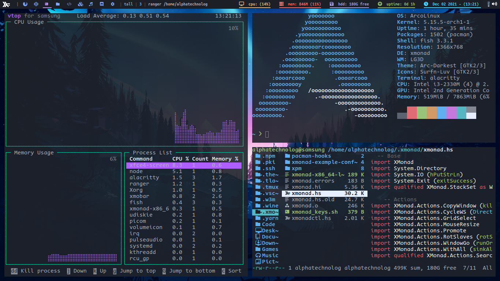Click the green uptime arrow icon
The height and width of the screenshot is (281, 500).
pos(380,4)
